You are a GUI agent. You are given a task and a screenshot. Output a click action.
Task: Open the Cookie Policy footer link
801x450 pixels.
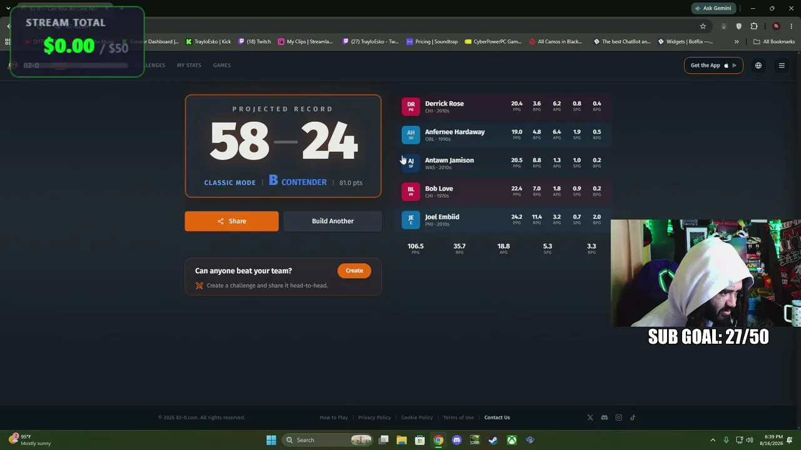[x=417, y=417]
